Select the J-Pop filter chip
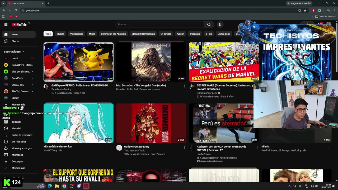 pyautogui.click(x=209, y=34)
